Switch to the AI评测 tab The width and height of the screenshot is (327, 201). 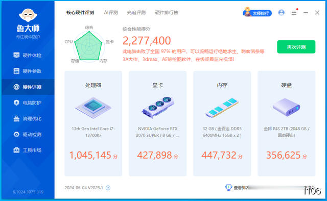111,13
